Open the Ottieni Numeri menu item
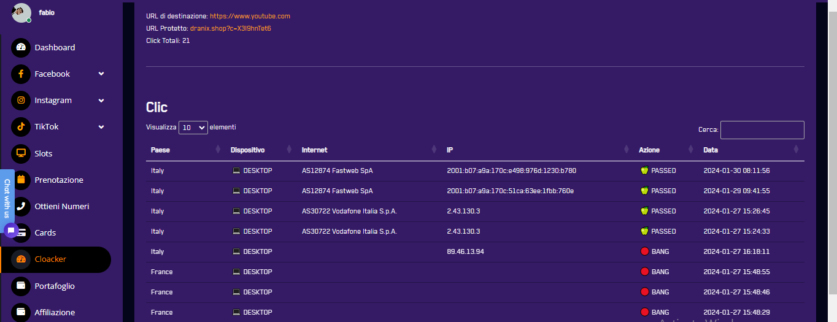The image size is (837, 322). pyautogui.click(x=61, y=206)
